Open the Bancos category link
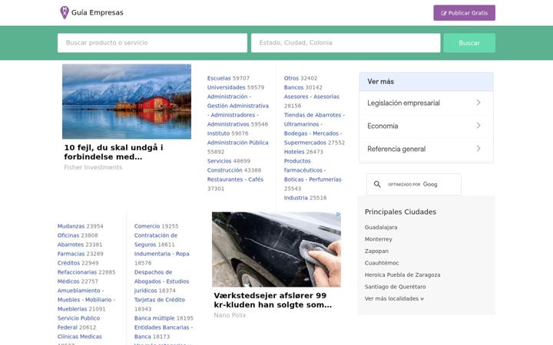The width and height of the screenshot is (553, 345). tap(293, 87)
